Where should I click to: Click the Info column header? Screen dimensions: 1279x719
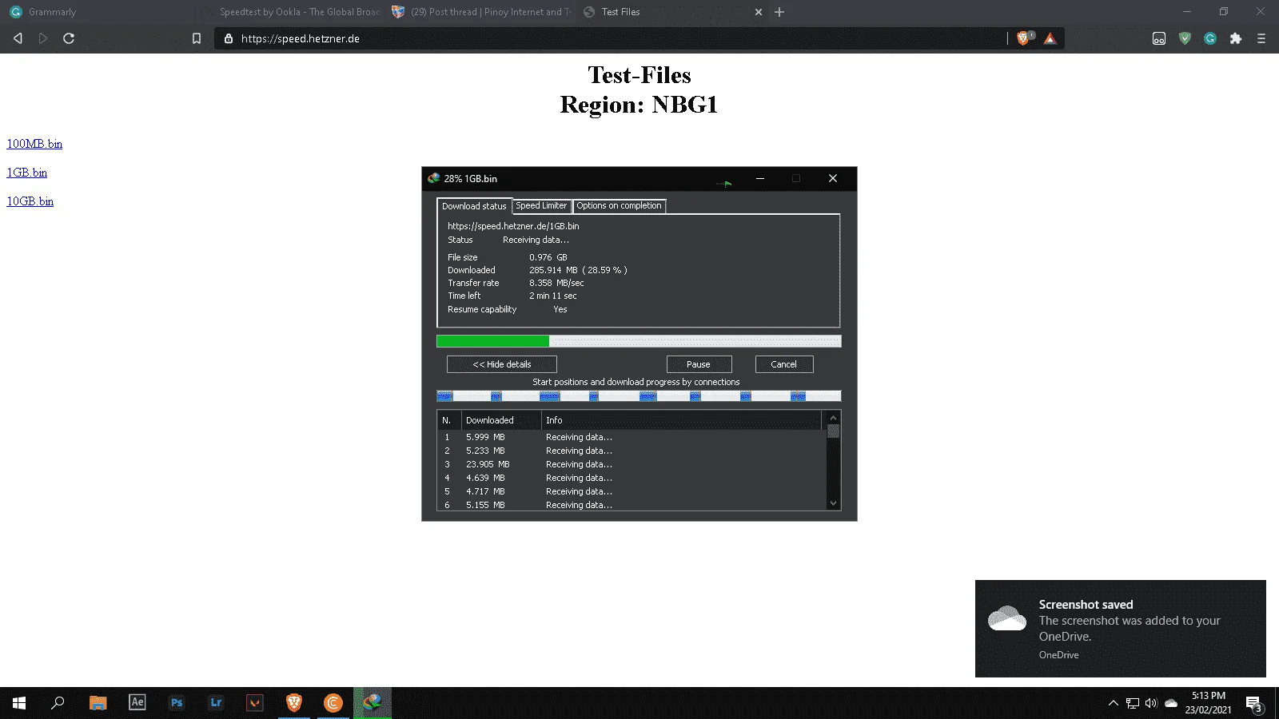tap(681, 420)
